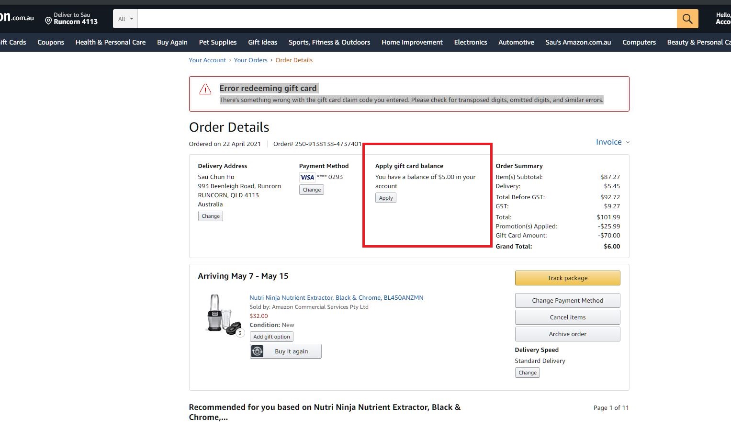Image resolution: width=731 pixels, height=430 pixels.
Task: Click the $32.00 item price
Action: pyautogui.click(x=259, y=316)
